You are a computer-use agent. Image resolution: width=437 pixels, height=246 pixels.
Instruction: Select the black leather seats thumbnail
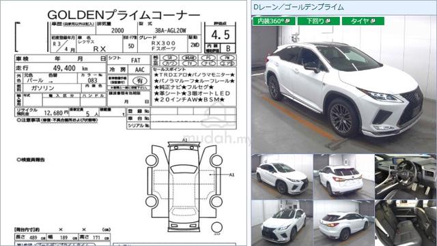click(406, 223)
